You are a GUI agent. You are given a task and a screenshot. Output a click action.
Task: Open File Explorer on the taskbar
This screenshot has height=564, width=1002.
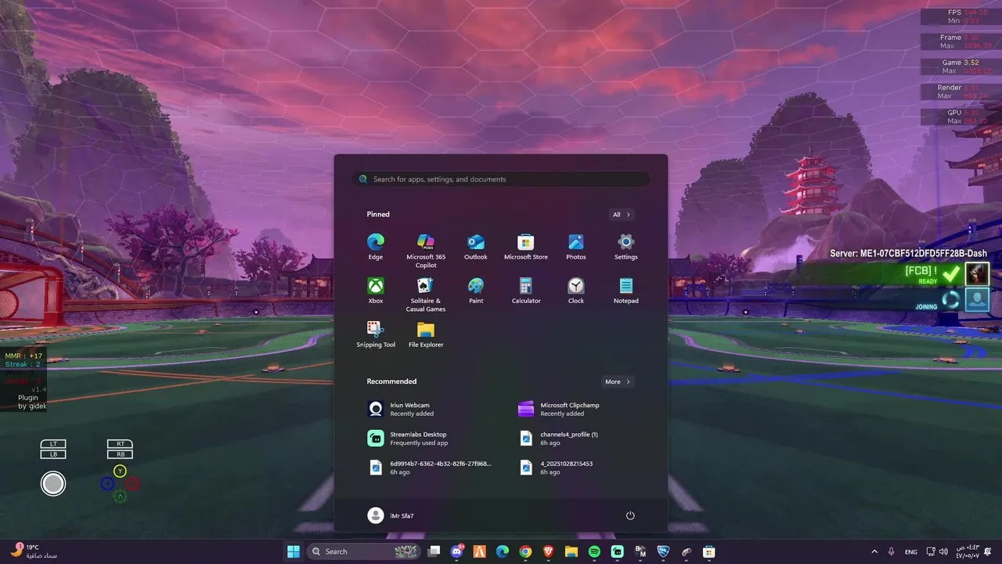[x=571, y=551]
